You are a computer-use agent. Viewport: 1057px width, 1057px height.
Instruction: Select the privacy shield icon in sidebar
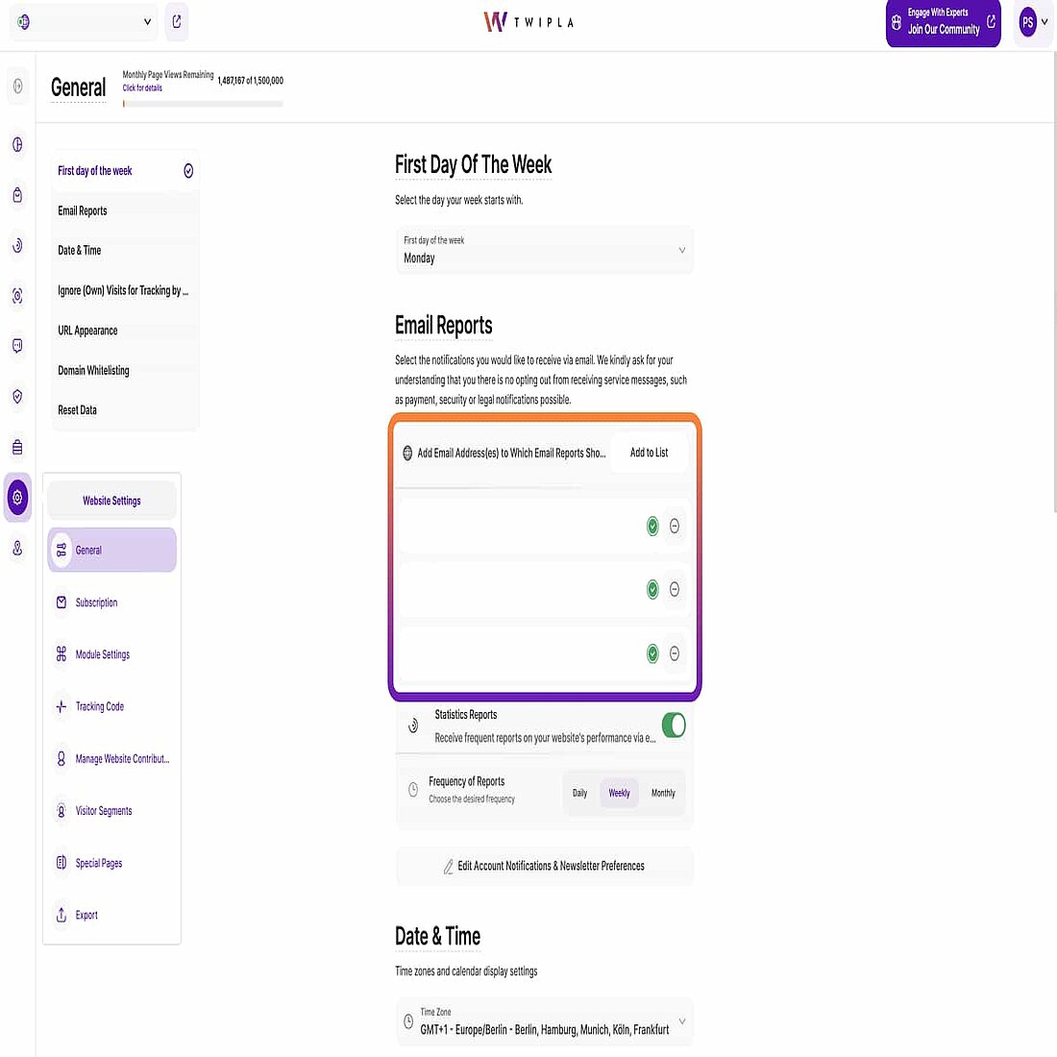pyautogui.click(x=17, y=396)
